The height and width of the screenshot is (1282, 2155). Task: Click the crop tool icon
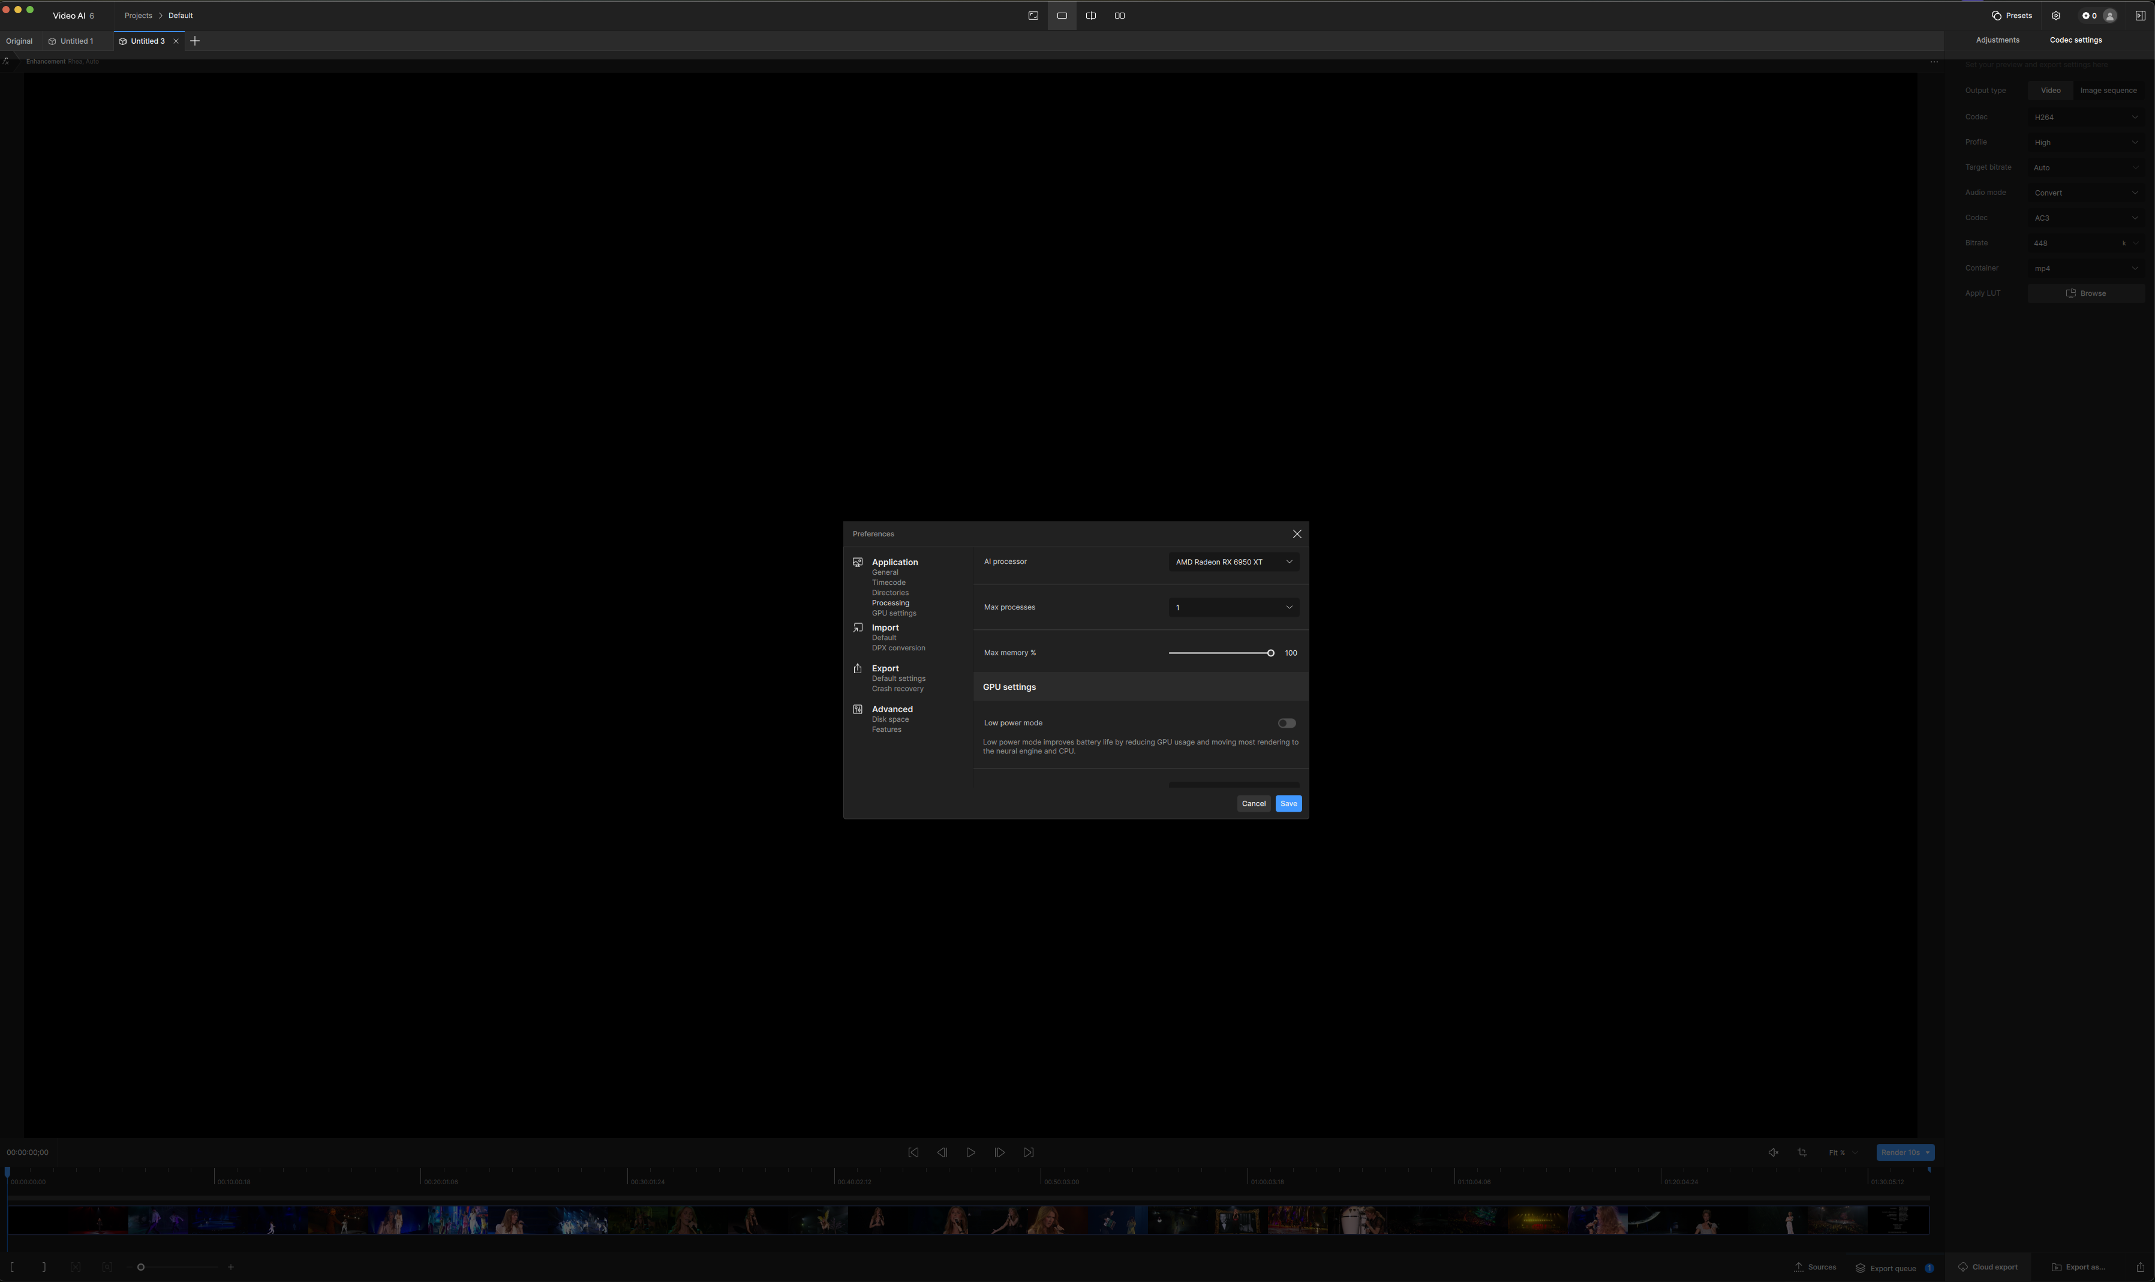coord(1802,1152)
